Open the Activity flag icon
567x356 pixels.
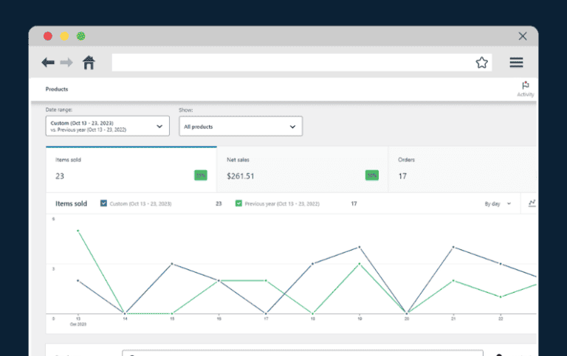pyautogui.click(x=526, y=89)
